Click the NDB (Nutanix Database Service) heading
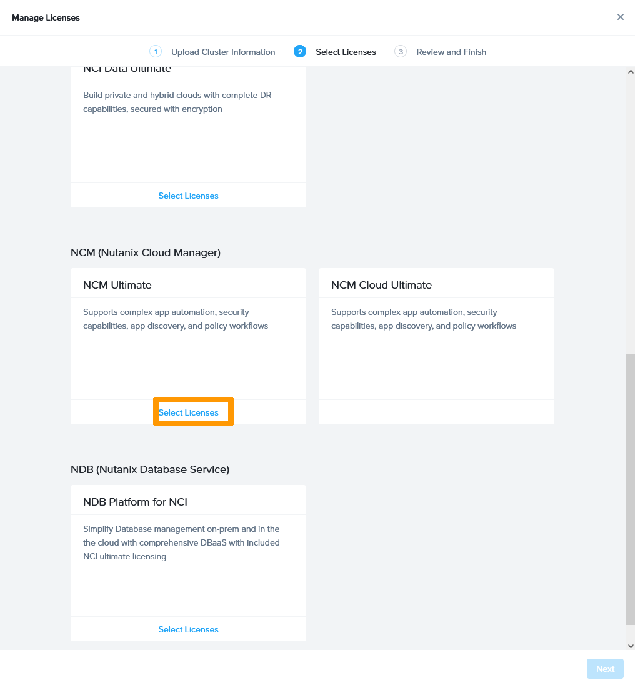 click(150, 469)
